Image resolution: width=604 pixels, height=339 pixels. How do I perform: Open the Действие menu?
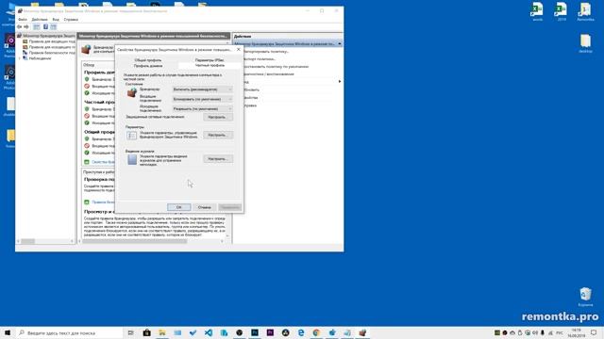40,19
